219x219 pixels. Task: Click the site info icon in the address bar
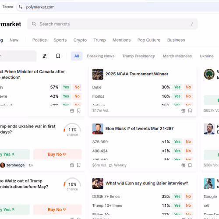tap(20, 7)
